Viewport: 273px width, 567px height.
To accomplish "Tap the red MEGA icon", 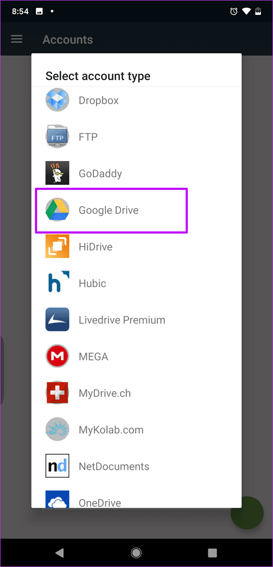I will 57,356.
